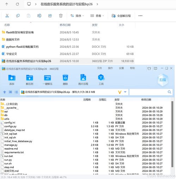The width and height of the screenshot is (176, 179).
Task: Open the three-dot more options menu
Action: coord(140,16)
